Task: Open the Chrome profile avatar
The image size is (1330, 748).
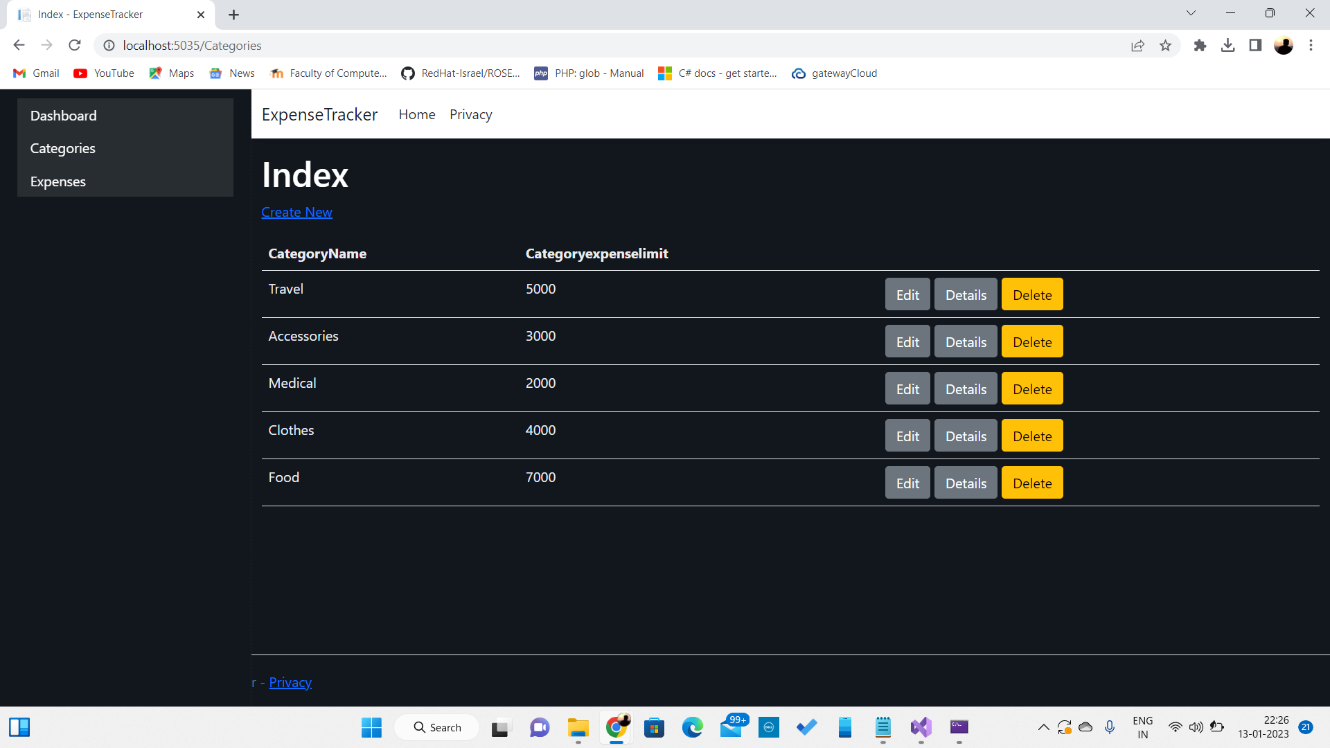Action: coord(1284,45)
